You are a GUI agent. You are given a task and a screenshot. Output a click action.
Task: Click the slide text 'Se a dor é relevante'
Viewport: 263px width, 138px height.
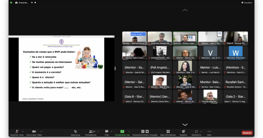tap(44, 57)
